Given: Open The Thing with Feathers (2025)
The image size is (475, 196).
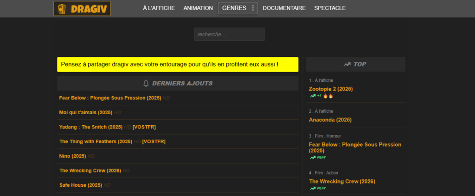Looking at the screenshot, I should click(96, 141).
